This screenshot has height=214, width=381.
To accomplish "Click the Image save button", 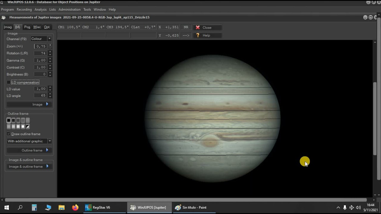I will point(29,104).
